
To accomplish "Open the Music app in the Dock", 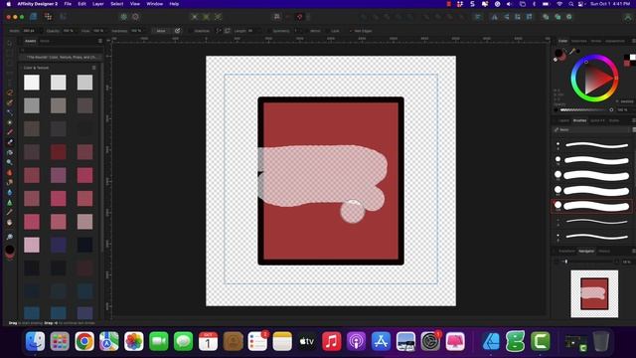I will point(331,341).
